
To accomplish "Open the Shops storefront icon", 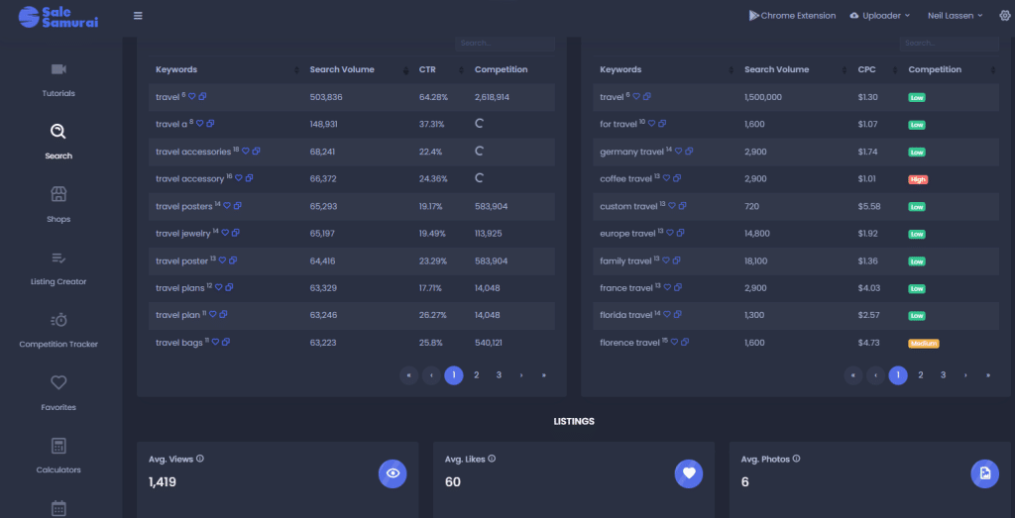I will pyautogui.click(x=58, y=194).
